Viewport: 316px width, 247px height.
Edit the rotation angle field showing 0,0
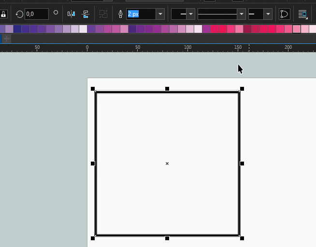[36, 14]
